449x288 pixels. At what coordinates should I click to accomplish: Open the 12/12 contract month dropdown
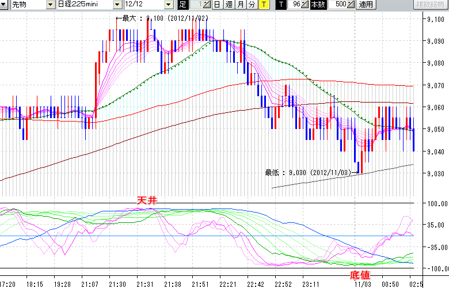[x=168, y=5]
